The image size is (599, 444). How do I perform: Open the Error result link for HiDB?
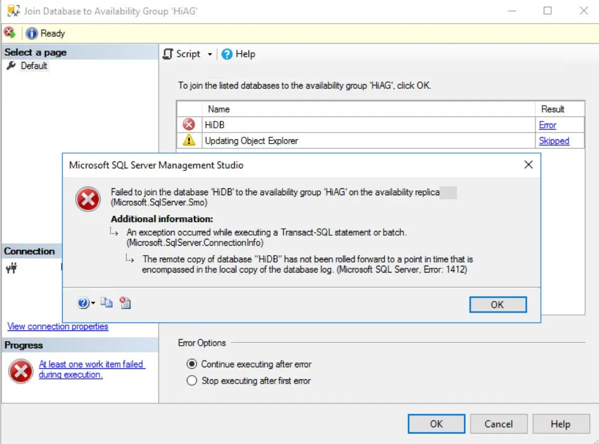click(547, 125)
